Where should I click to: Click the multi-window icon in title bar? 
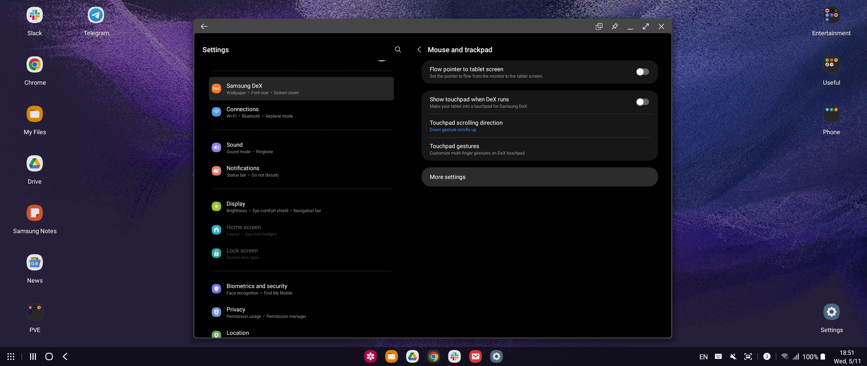point(599,26)
